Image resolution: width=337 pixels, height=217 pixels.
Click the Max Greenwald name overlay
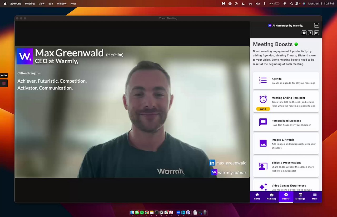click(x=69, y=53)
